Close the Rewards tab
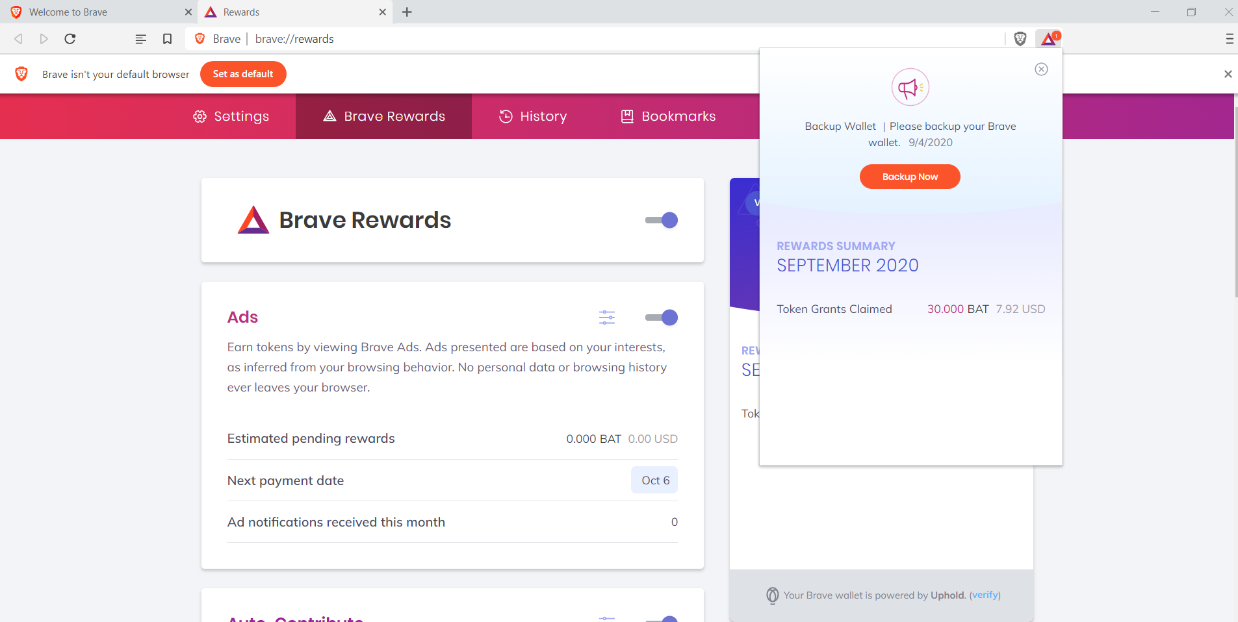1238x622 pixels. tap(383, 12)
